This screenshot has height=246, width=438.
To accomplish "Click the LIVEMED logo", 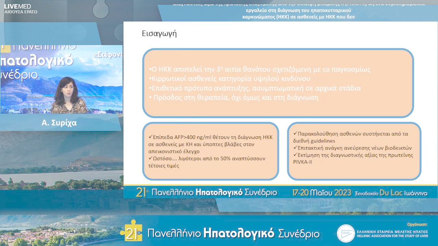I will pos(17,6).
